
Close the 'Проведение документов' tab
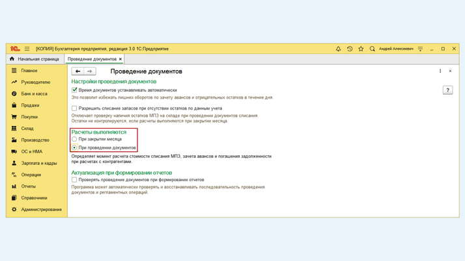[x=120, y=59]
